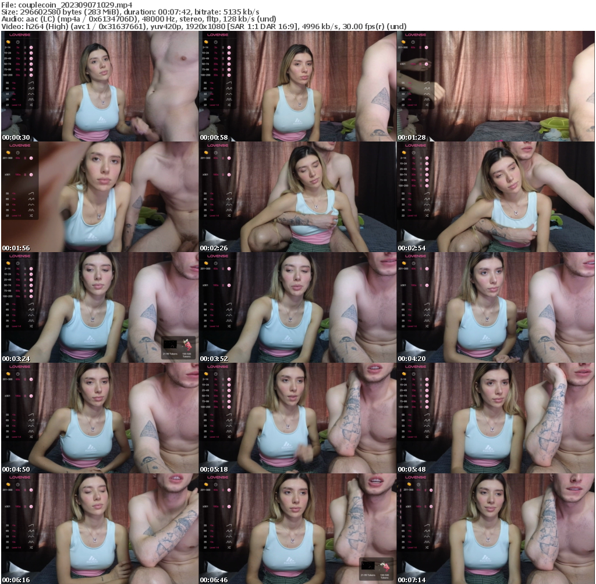Click the clock icon next to the coin

coord(17,43)
